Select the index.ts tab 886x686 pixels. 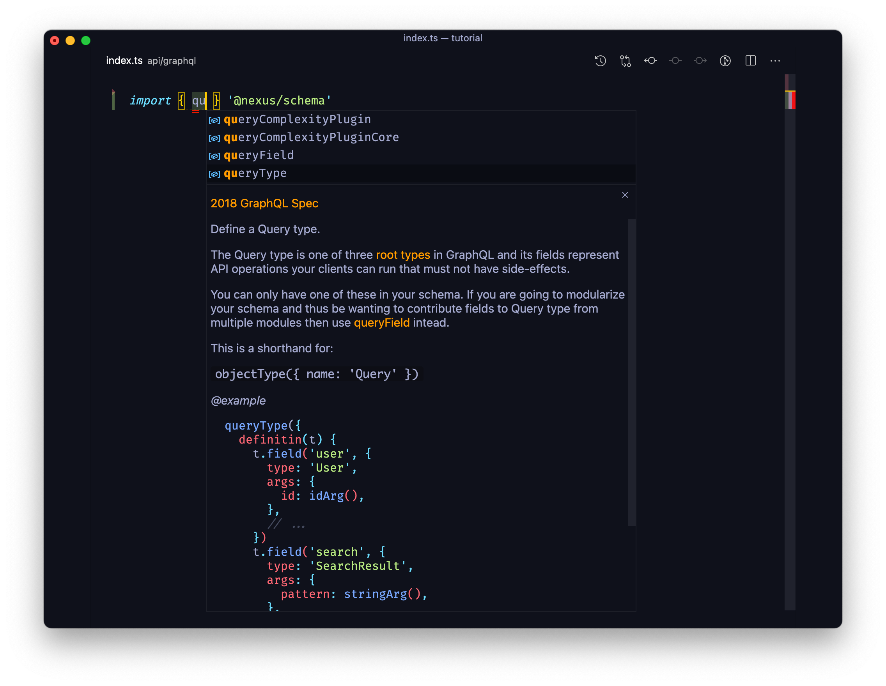(124, 60)
